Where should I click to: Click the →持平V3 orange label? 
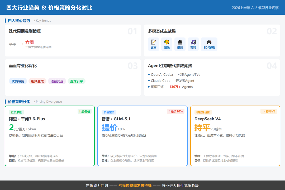(x=269, y=111)
